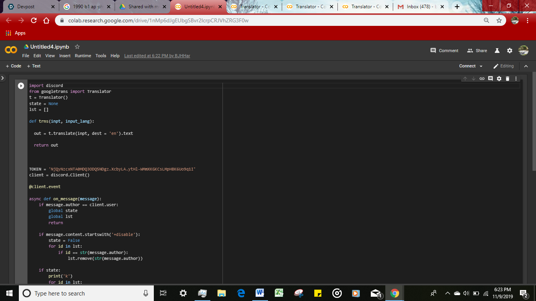The height and width of the screenshot is (301, 536).
Task: Open the Edit menu
Action: tap(37, 56)
